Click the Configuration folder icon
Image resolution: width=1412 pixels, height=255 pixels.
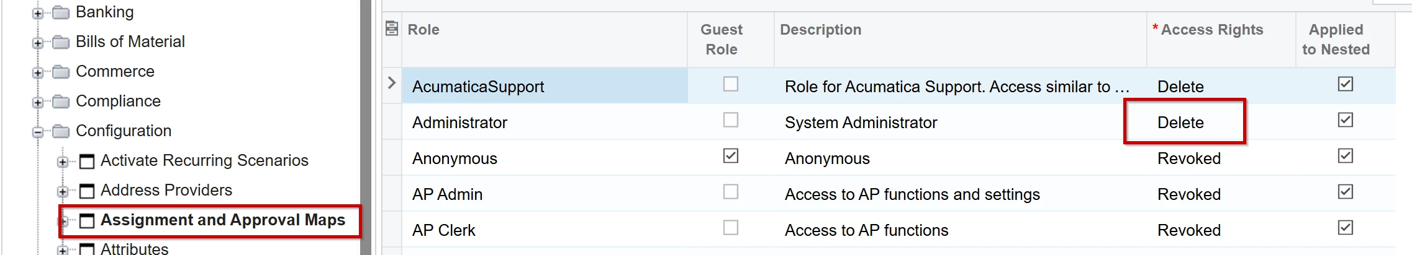61,131
